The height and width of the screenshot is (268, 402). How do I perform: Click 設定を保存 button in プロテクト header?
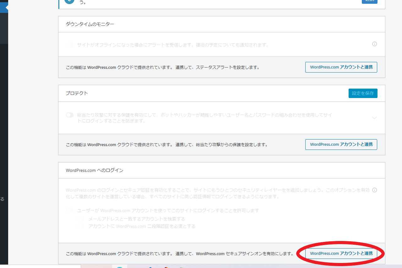point(363,93)
